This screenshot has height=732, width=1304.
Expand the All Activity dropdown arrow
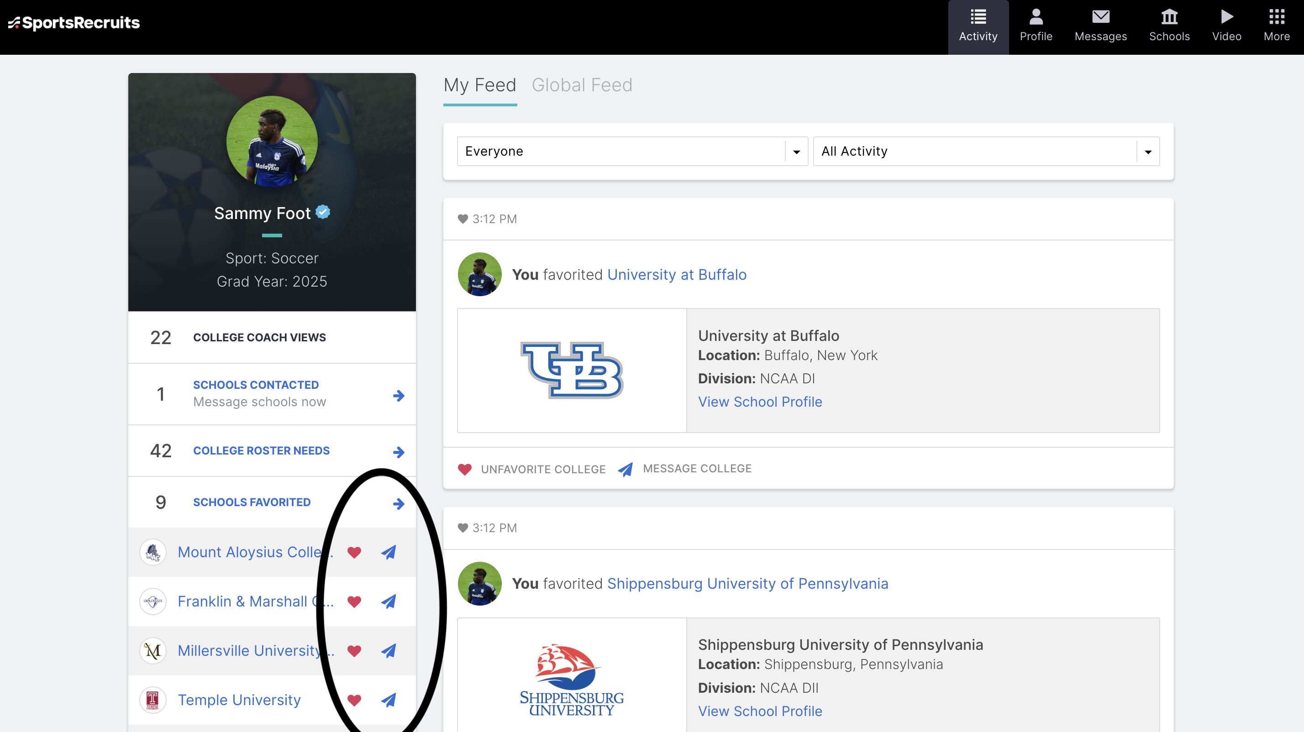coord(1147,152)
